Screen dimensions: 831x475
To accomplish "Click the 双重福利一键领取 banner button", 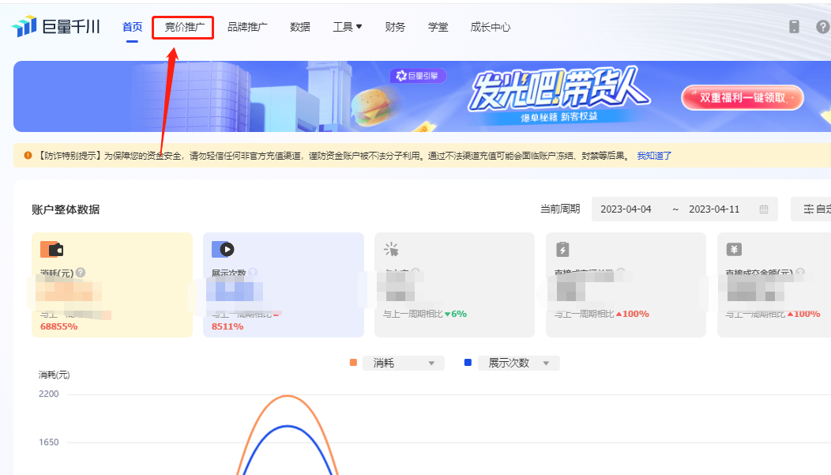I will (743, 97).
